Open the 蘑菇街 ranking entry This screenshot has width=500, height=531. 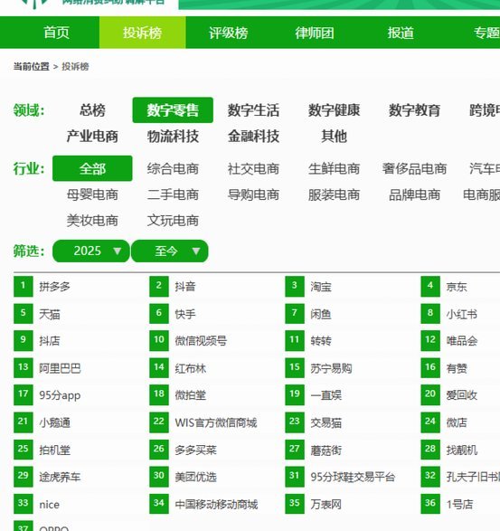[x=326, y=450]
